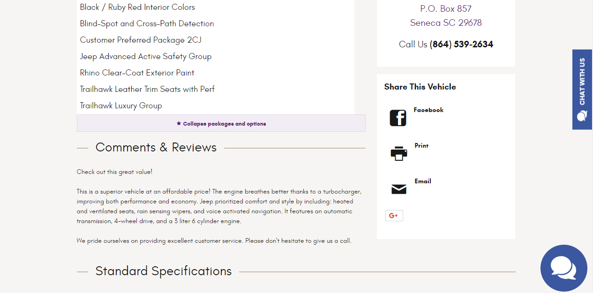593x293 pixels.
Task: Call the dealer number (864) 539-2634
Action: pos(461,44)
